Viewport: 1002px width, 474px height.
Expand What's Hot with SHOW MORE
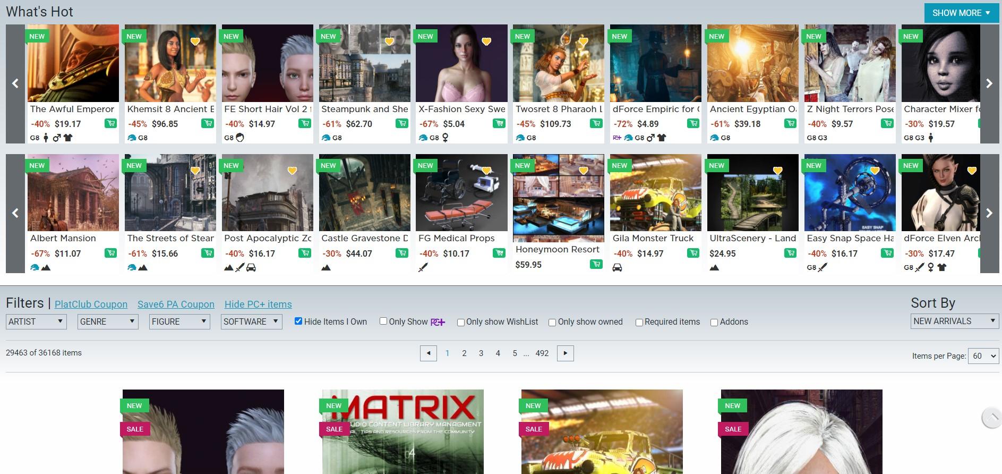click(x=961, y=13)
